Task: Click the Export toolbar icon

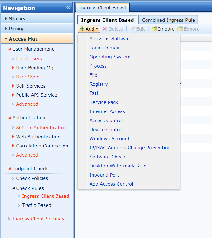Action: point(180,29)
